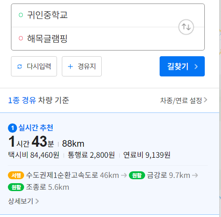Swap origin and destination with arrows icon

pos(186,27)
